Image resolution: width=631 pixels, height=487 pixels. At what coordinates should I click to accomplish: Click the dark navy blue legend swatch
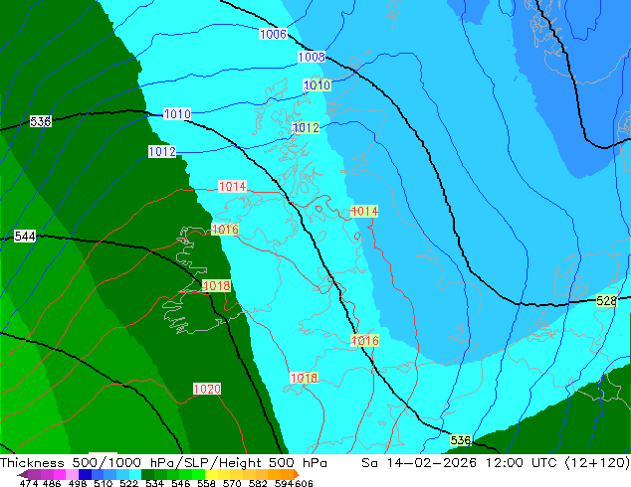[85, 474]
